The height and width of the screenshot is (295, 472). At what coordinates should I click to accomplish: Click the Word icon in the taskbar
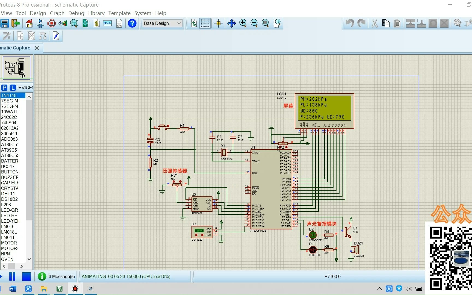click(13, 289)
